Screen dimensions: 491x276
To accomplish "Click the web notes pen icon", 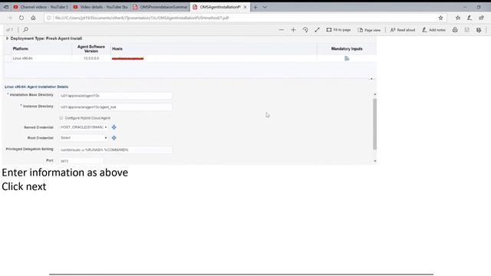I will pos(470,18).
